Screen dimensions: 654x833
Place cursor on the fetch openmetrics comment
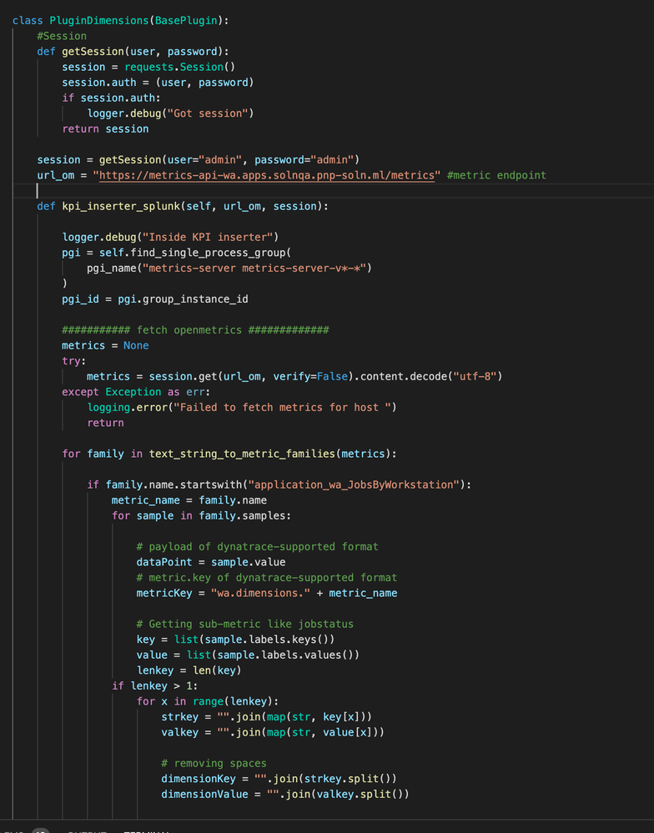click(x=195, y=329)
